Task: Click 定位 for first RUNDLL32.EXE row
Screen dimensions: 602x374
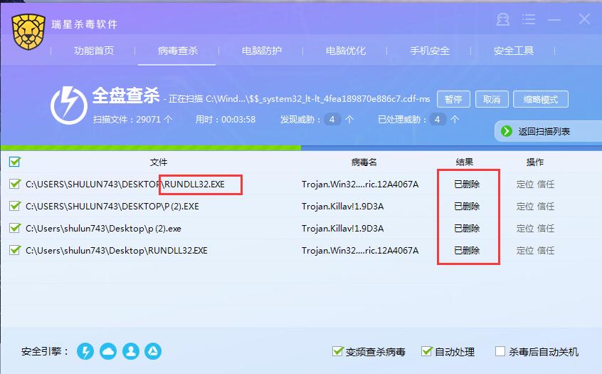Action: [525, 185]
